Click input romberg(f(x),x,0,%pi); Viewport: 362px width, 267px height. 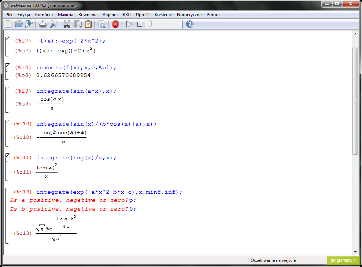click(76, 68)
